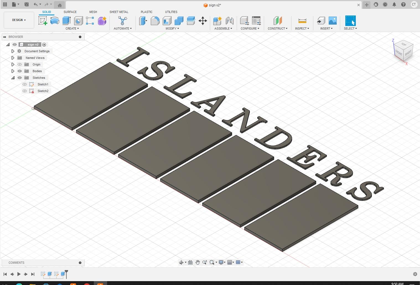420x285 pixels.
Task: Expand Document Settings node
Action: [x=13, y=51]
